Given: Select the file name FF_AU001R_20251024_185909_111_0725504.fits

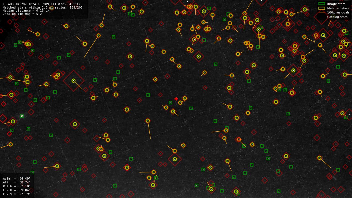Looking at the screenshot, I should [42, 4].
